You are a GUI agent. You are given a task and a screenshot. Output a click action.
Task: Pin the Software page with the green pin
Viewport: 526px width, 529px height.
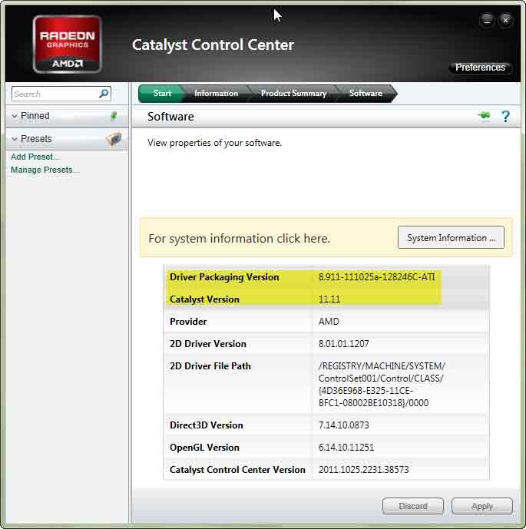485,116
